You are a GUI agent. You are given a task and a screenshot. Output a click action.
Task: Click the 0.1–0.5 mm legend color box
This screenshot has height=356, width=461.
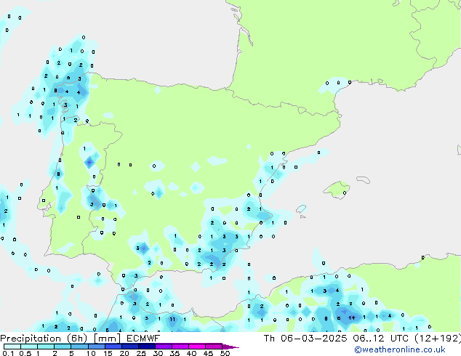click(12, 347)
